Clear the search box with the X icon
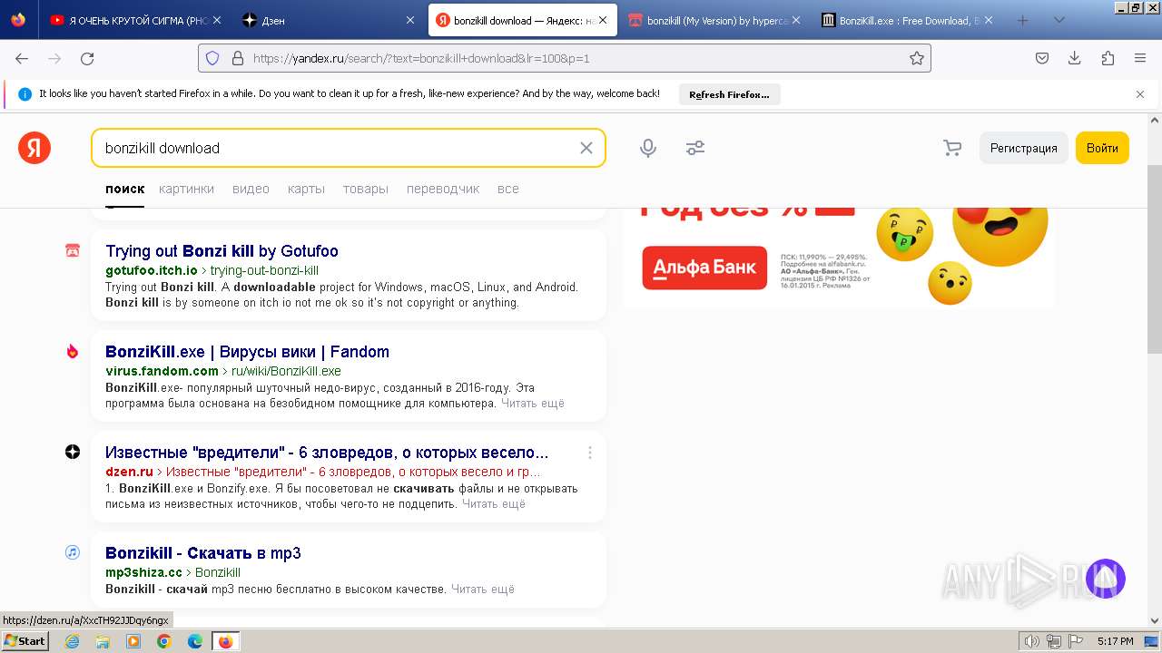Screen dimensions: 1162x653 pos(586,148)
